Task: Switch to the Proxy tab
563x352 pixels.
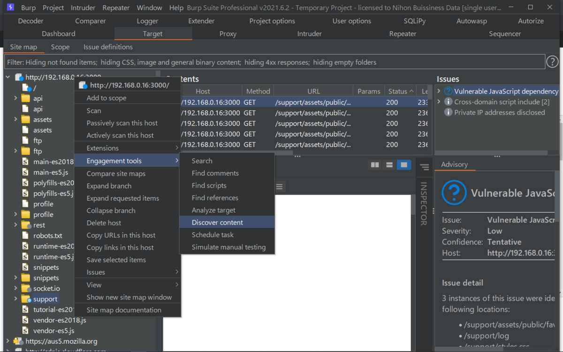Action: coord(228,34)
